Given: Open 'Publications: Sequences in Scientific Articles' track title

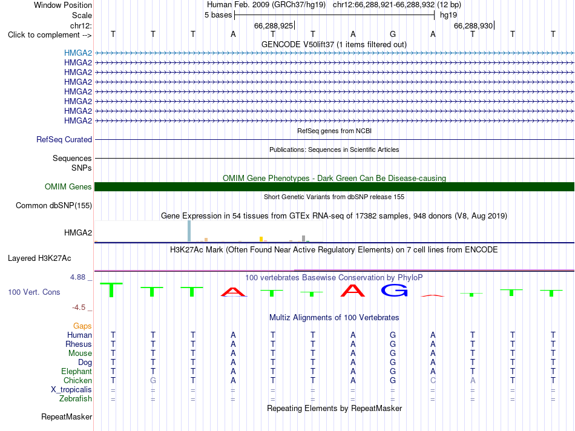Looking at the screenshot, I should [334, 150].
